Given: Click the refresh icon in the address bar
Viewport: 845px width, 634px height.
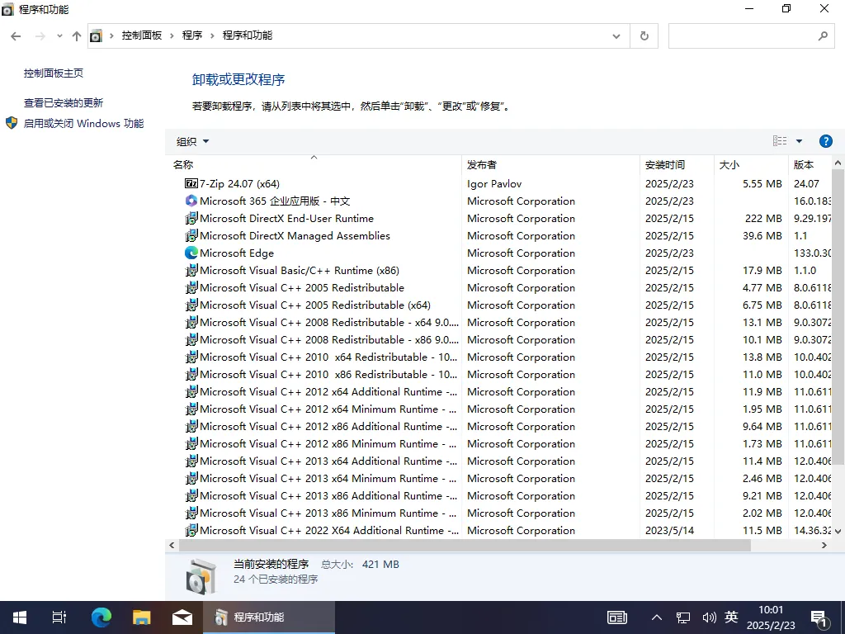Looking at the screenshot, I should point(644,35).
